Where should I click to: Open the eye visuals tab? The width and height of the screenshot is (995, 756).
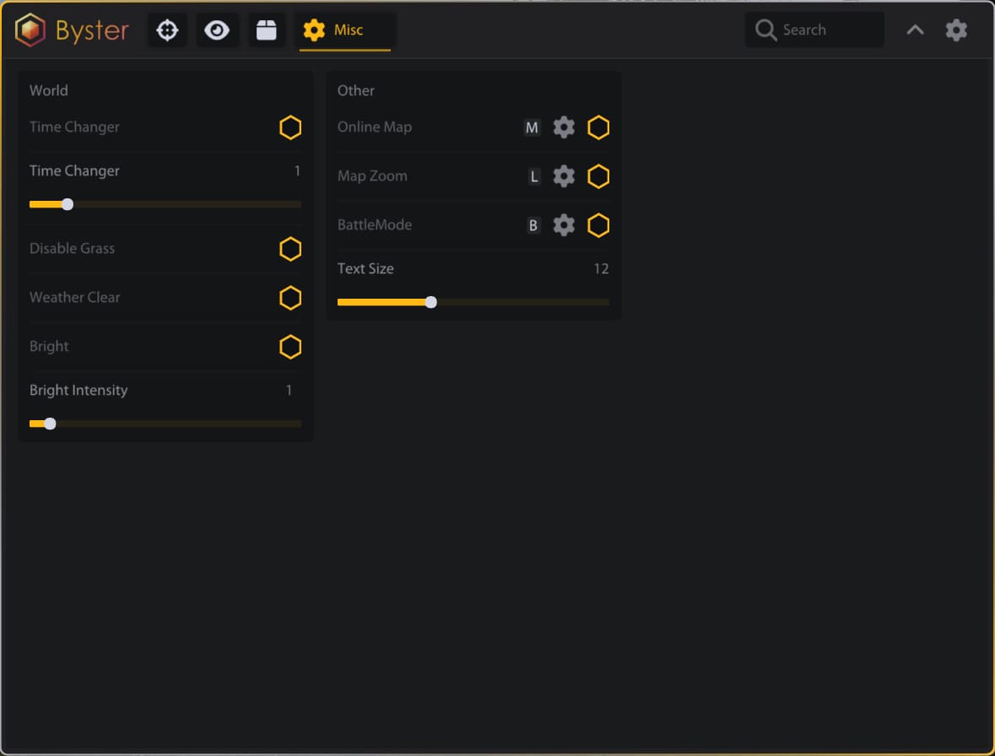217,30
